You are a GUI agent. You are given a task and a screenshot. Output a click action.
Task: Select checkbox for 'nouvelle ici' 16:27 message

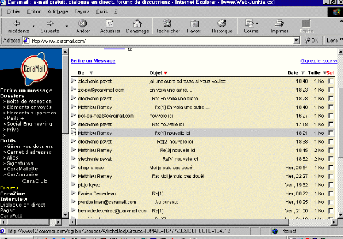coord(331,116)
